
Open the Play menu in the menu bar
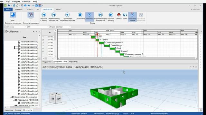pyautogui.click(x=7, y=2)
